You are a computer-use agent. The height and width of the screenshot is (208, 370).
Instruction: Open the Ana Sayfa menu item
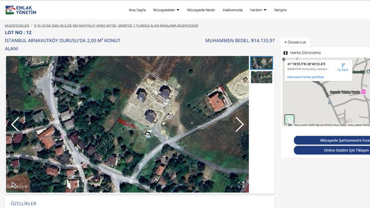pos(137,10)
